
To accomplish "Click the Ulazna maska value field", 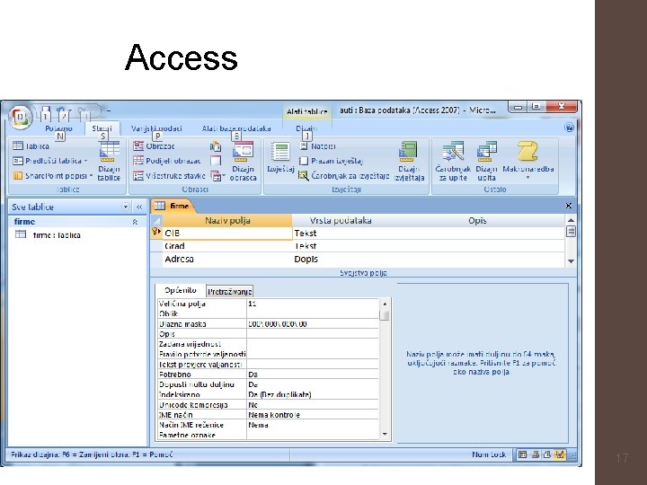I will [313, 324].
